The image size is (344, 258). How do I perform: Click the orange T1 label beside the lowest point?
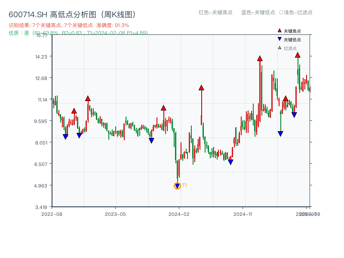(x=184, y=185)
